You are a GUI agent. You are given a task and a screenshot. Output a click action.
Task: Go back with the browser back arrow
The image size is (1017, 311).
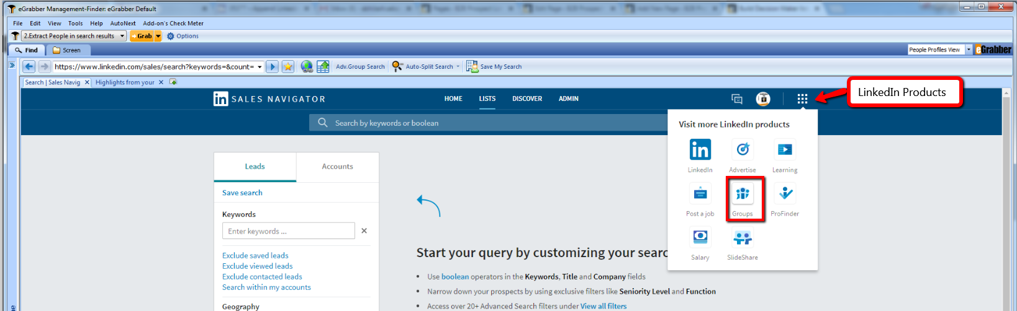(x=29, y=66)
